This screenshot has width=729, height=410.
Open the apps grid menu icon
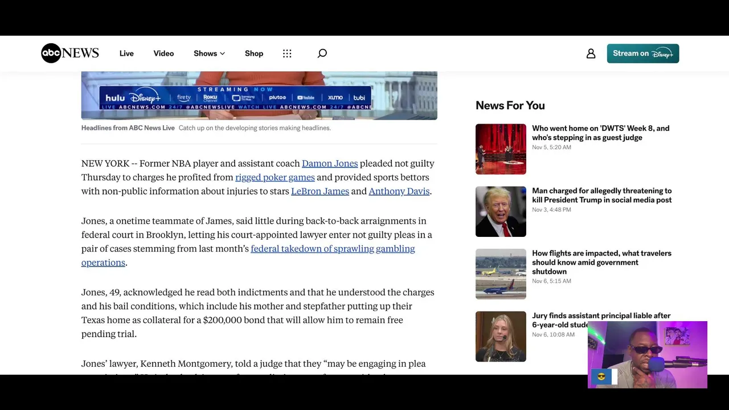287,54
